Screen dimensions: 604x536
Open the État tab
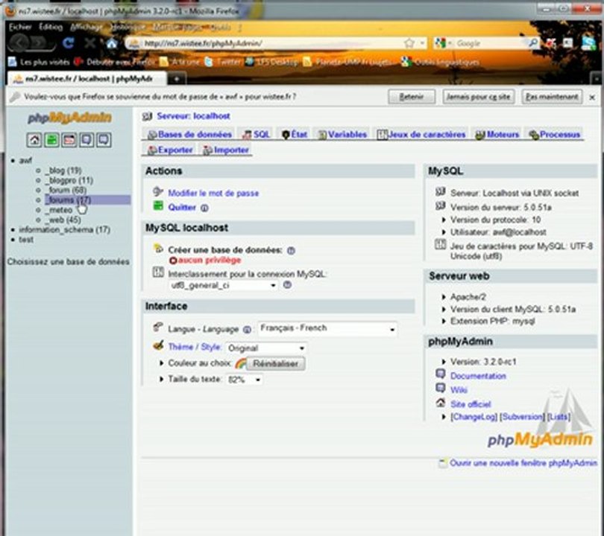click(295, 135)
